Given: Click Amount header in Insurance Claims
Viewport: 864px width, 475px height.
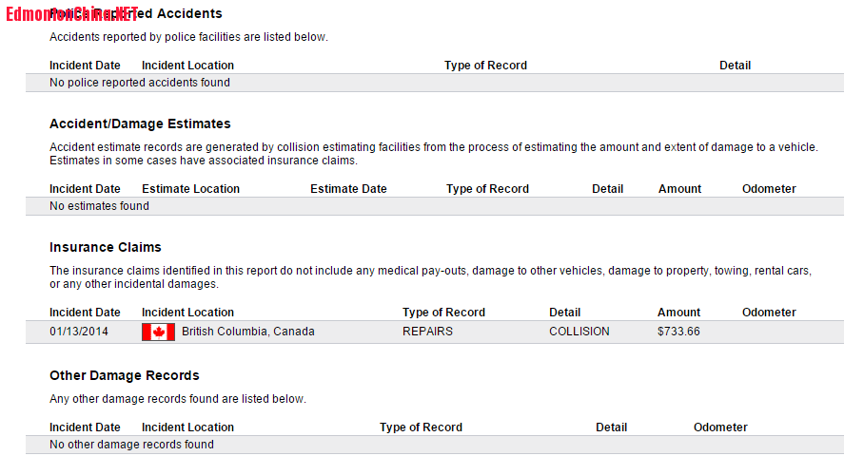Looking at the screenshot, I should (x=678, y=313).
